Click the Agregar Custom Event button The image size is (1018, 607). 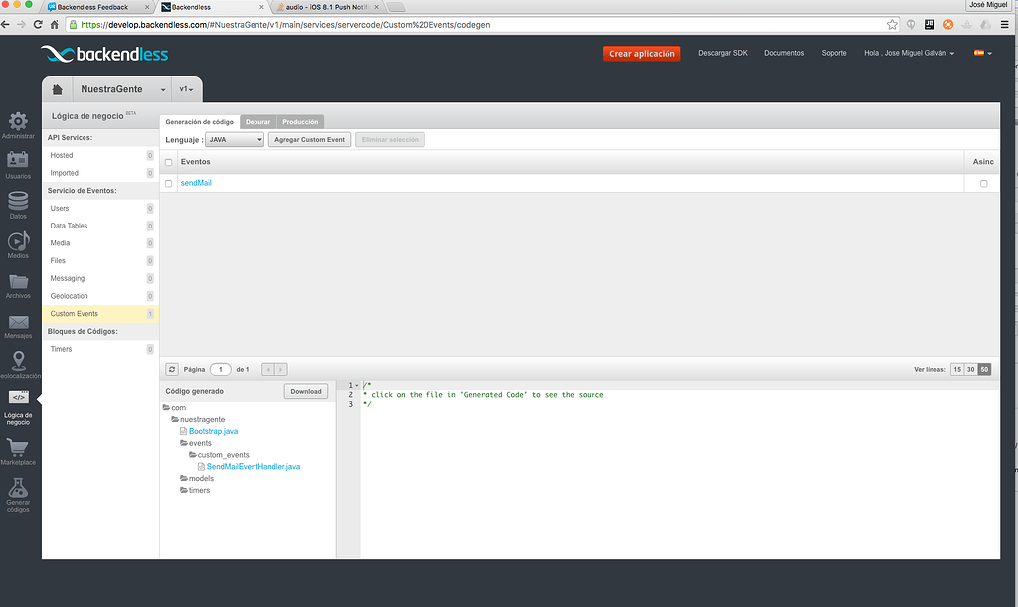point(309,139)
